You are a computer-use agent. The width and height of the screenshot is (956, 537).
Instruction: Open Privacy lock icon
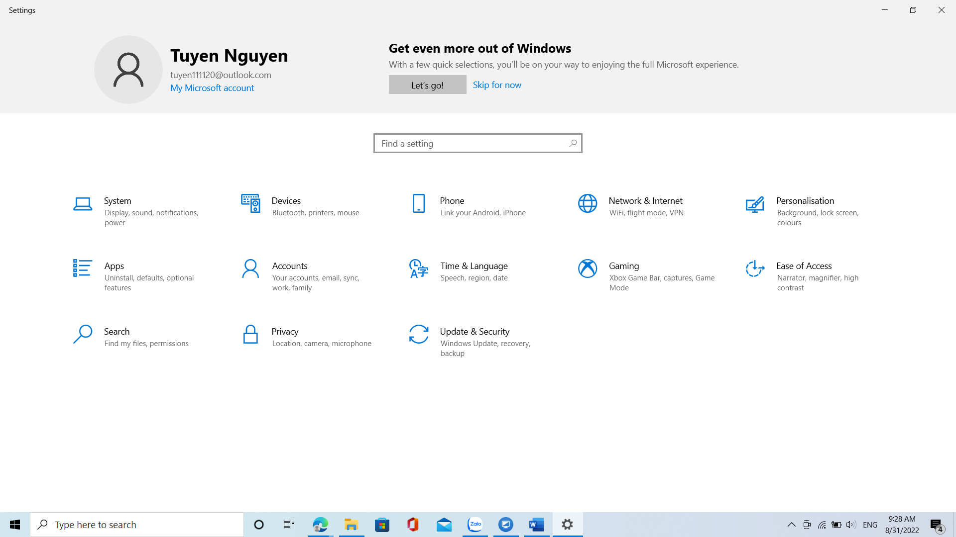250,334
